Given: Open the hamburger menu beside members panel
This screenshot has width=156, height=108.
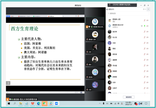Looking at the screenshot, I should [148, 9].
